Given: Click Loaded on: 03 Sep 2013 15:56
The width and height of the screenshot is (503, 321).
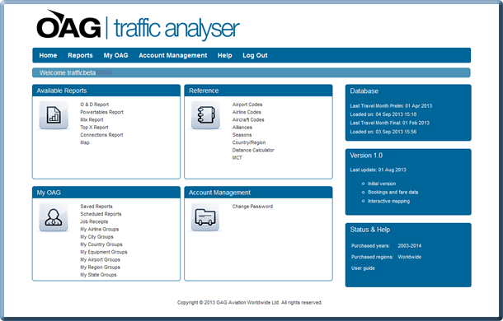Looking at the screenshot, I should point(383,132).
